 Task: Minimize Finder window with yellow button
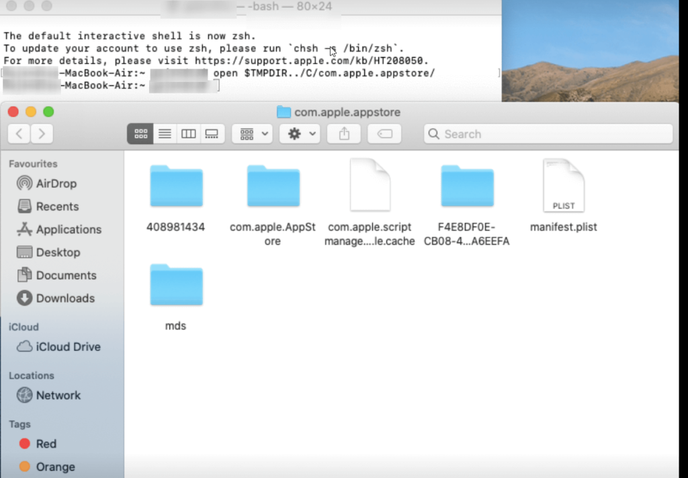[x=31, y=112]
